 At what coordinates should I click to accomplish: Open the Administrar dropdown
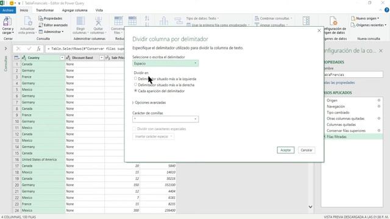[51, 32]
